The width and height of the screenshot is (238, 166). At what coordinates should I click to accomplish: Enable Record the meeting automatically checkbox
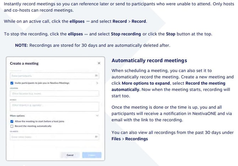click(12, 126)
